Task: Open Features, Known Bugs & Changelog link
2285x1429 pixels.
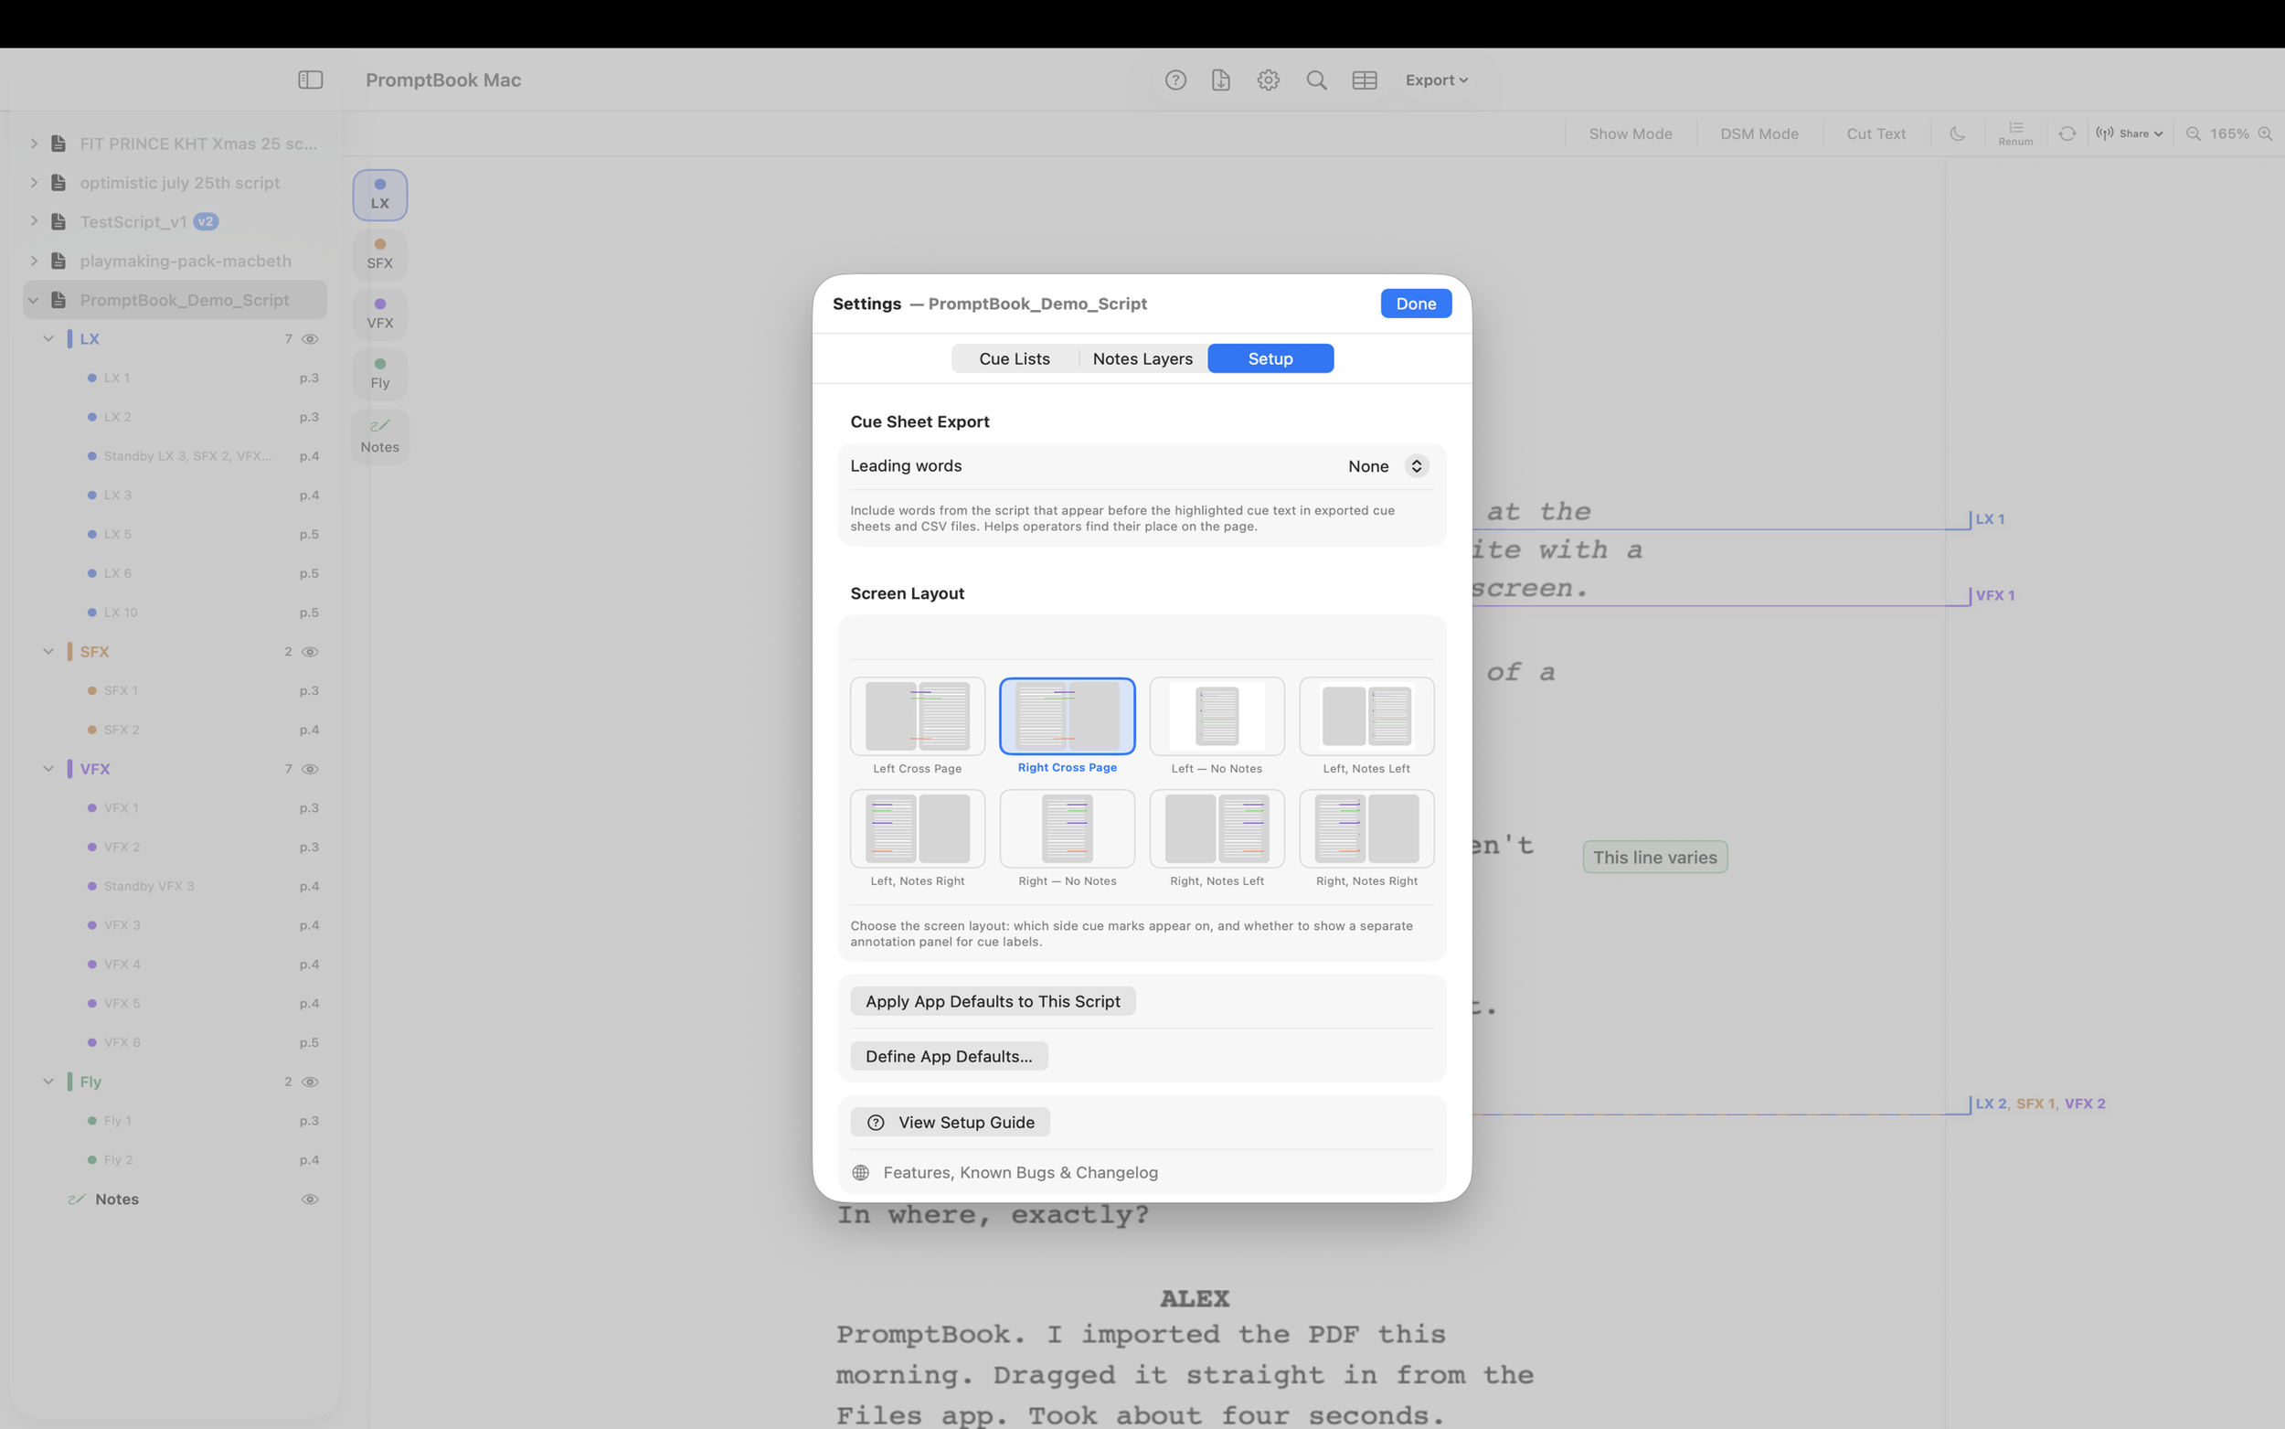Action: tap(1019, 1172)
